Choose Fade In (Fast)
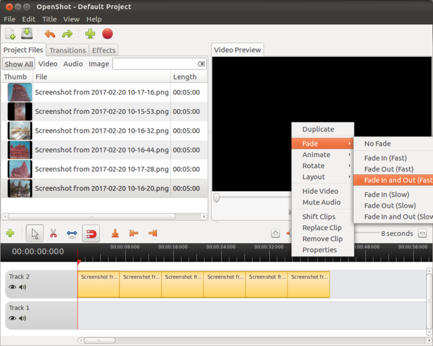433x346 pixels. click(x=393, y=158)
